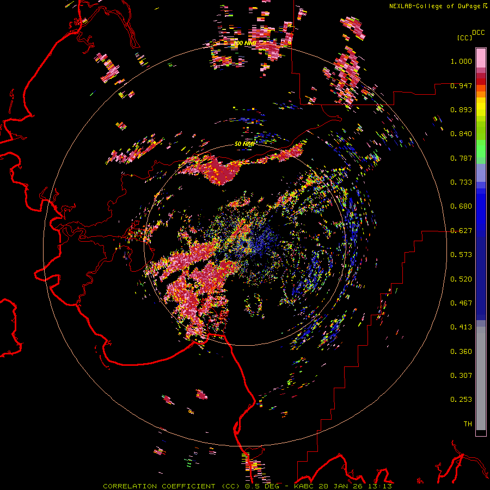Screen dimensions: 490x490
Task: Click the 20 JAN 26 13:13 timestamp
Action: (356, 486)
